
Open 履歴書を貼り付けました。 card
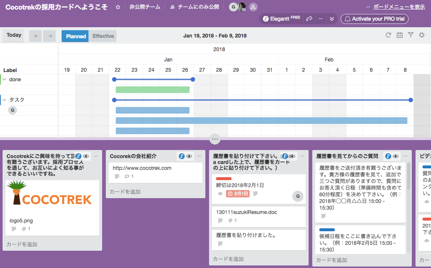pyautogui.click(x=259, y=240)
